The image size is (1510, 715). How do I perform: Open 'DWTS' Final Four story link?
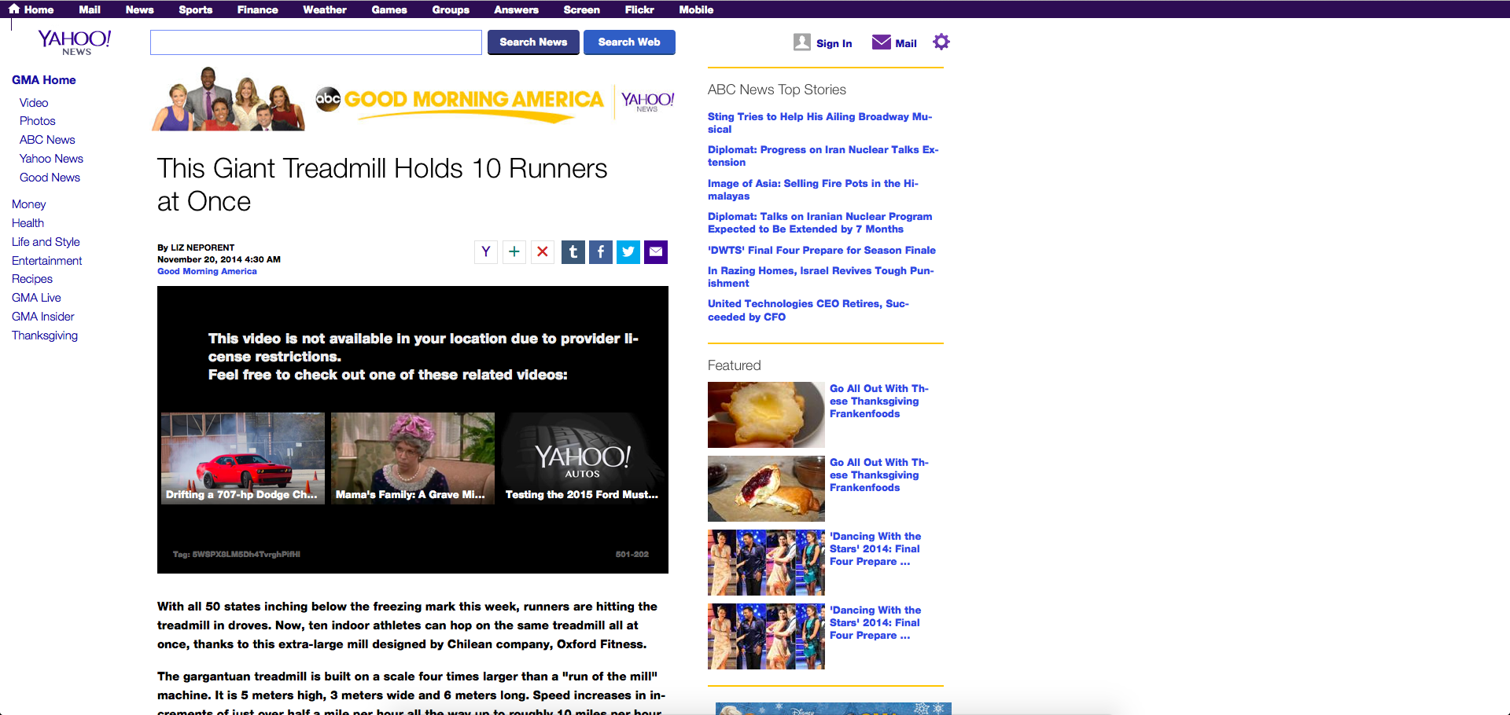[x=822, y=250]
